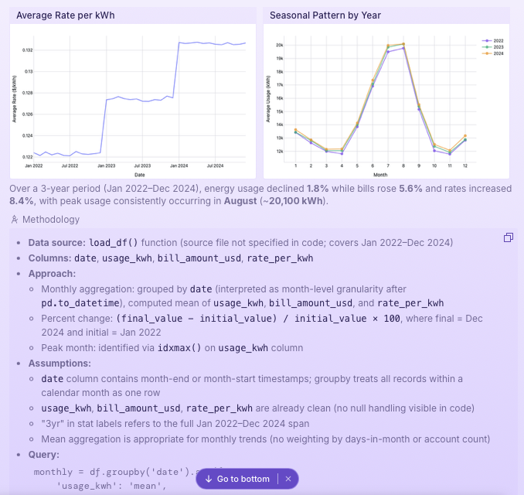Toggle the 2023 series in the legend
The width and height of the screenshot is (524, 495).
point(493,47)
